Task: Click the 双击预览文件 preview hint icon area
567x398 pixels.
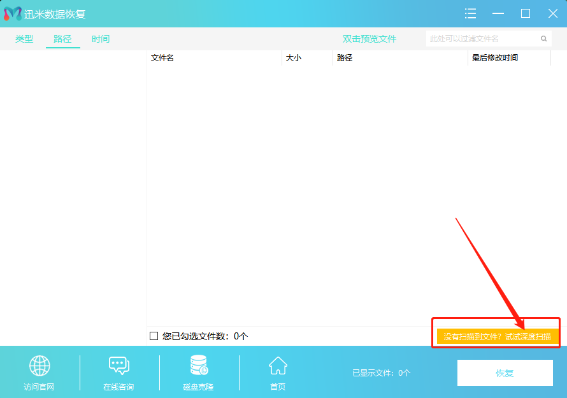Action: pyautogui.click(x=370, y=38)
